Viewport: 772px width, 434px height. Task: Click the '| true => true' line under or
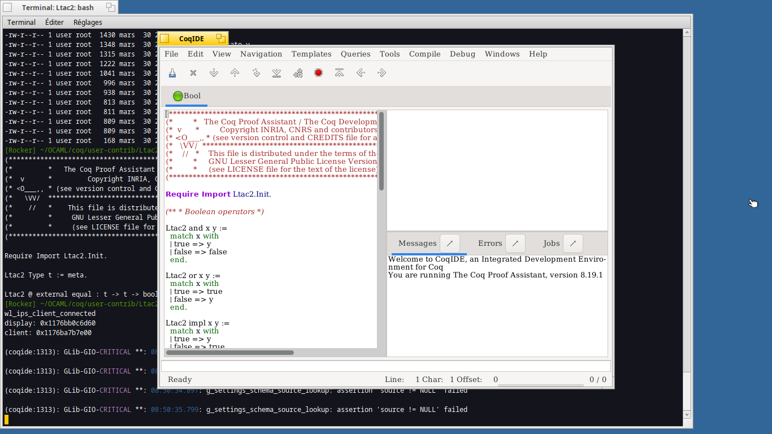(x=196, y=292)
